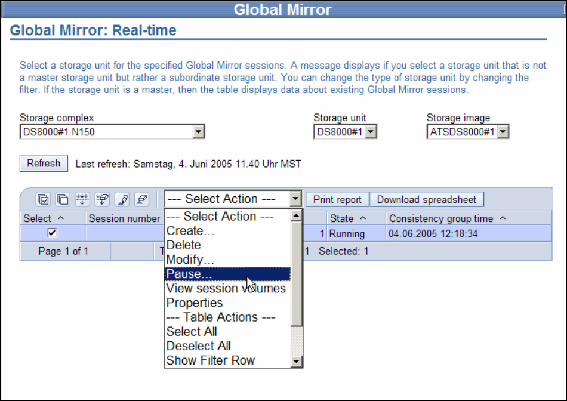Click the Clear All Sorts eraser icon

tap(141, 199)
